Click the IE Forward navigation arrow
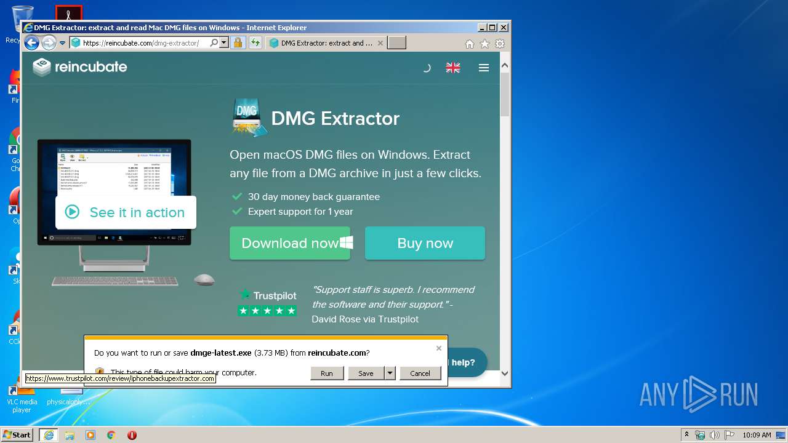The image size is (788, 443). pyautogui.click(x=49, y=43)
